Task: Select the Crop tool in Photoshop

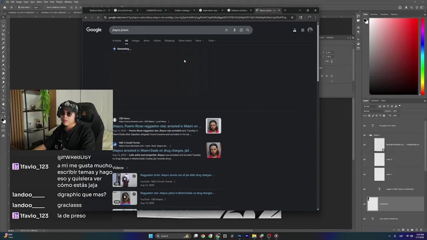Action: point(3,35)
